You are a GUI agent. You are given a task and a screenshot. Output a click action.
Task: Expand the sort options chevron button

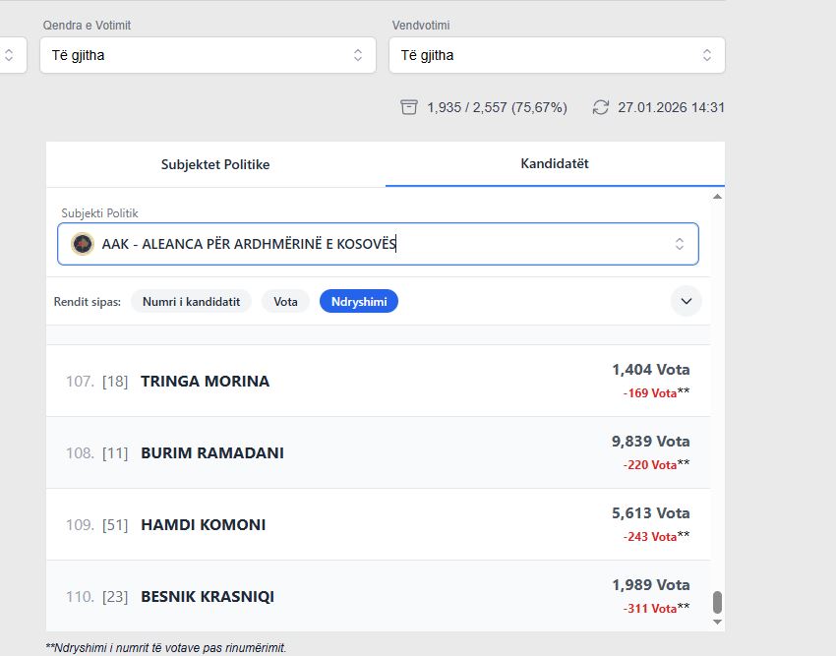686,301
